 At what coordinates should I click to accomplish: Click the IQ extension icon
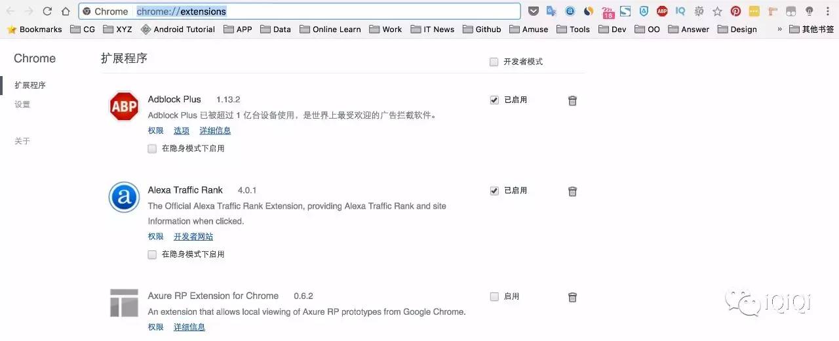click(x=680, y=11)
